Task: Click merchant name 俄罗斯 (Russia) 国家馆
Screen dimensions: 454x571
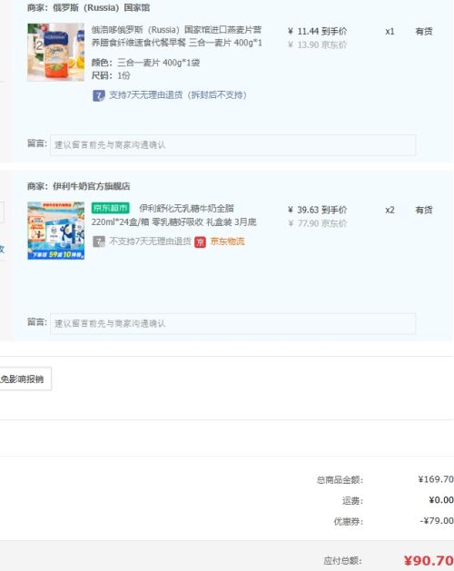Action: pos(102,7)
